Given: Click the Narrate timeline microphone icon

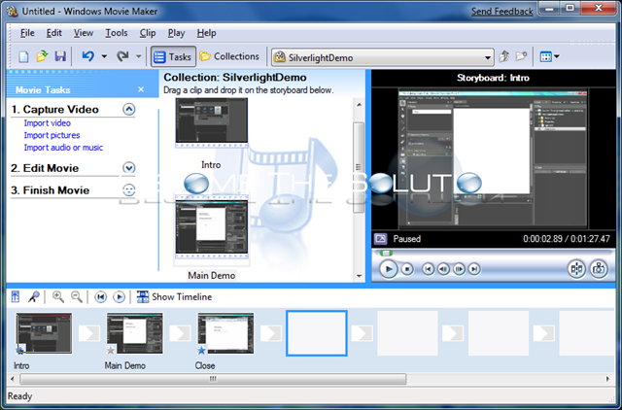Looking at the screenshot, I should pos(34,296).
